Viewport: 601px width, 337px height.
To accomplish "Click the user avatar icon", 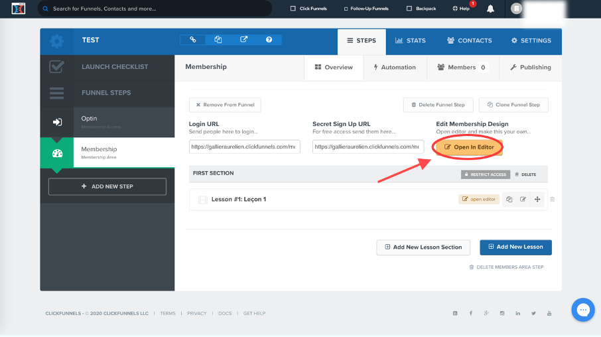I will coord(516,9).
